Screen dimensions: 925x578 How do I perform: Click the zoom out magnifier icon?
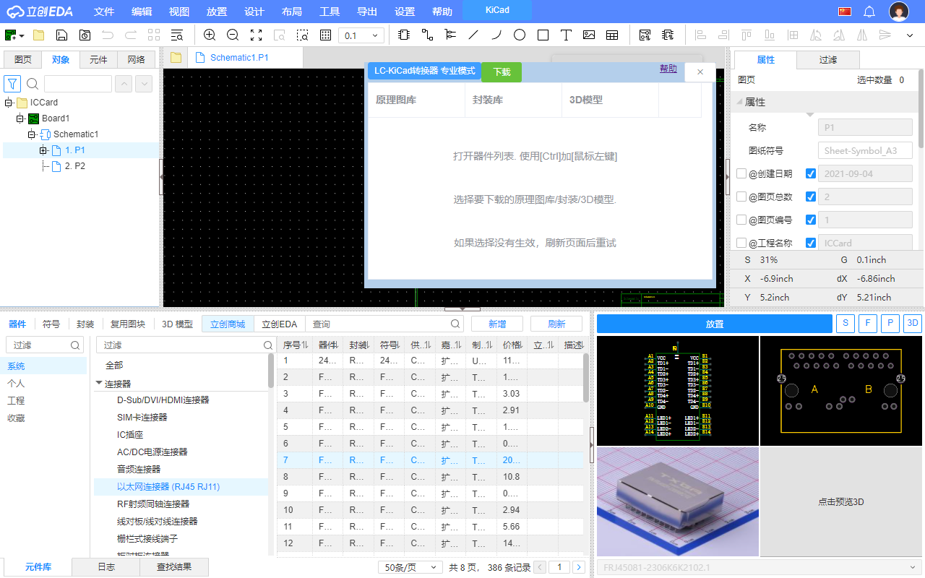233,35
